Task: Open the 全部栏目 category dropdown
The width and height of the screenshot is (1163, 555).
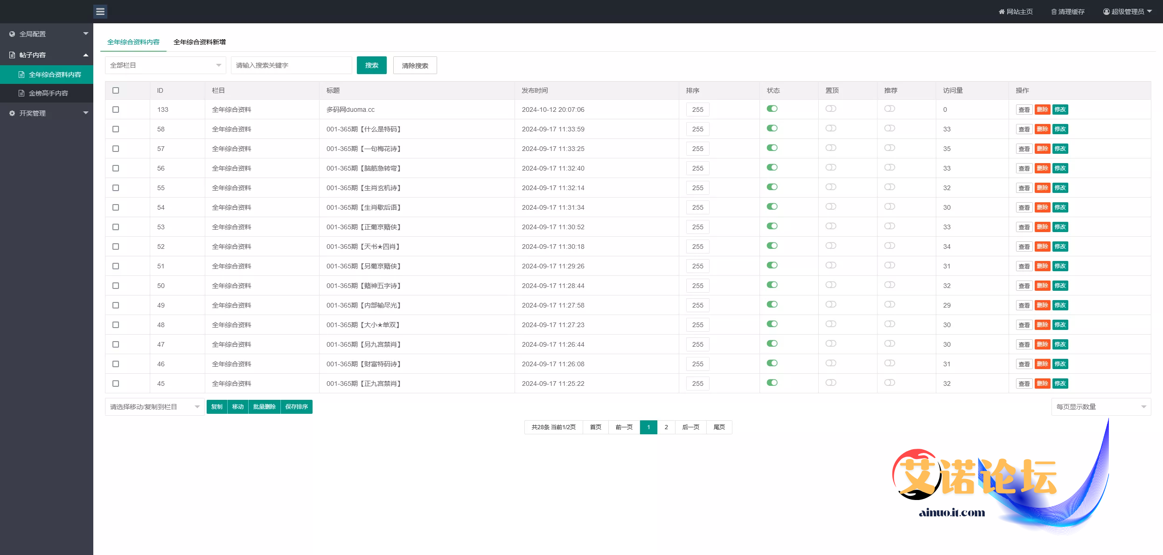Action: tap(166, 65)
